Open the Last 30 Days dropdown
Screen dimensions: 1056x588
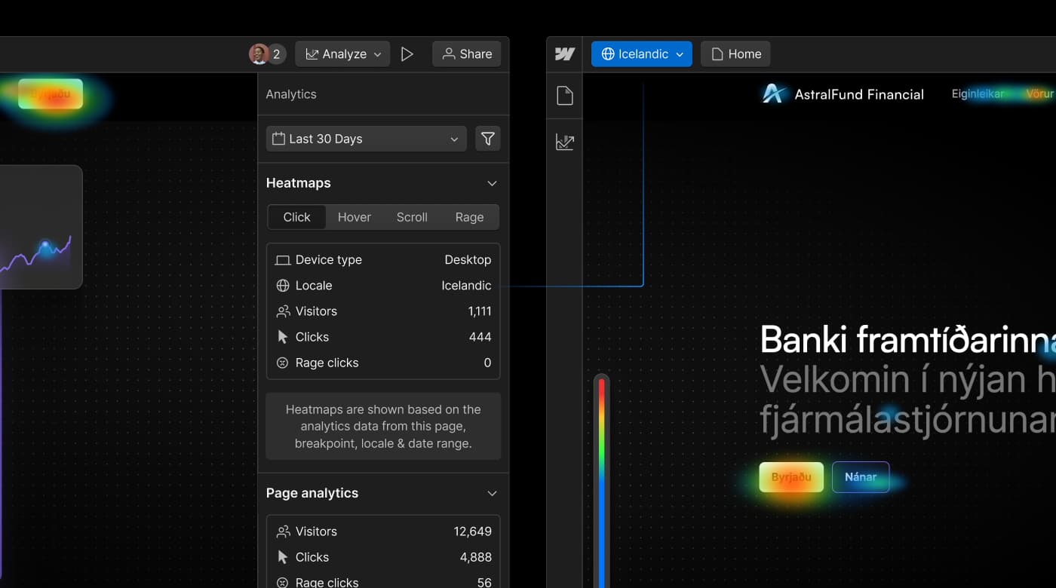tap(366, 139)
